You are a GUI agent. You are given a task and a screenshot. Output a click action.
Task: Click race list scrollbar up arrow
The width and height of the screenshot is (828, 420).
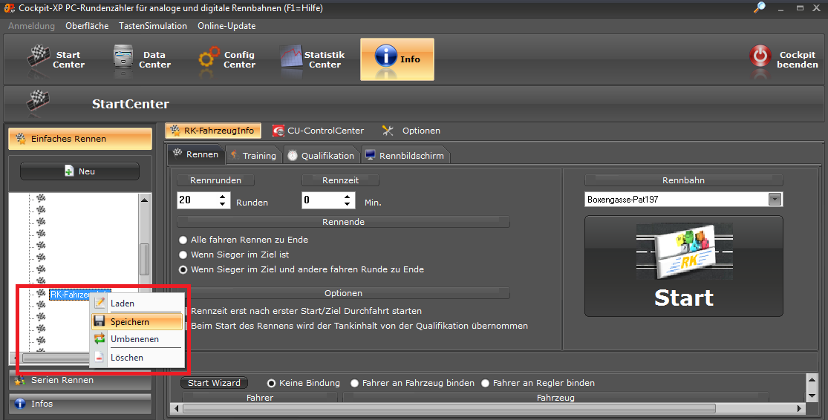point(144,200)
